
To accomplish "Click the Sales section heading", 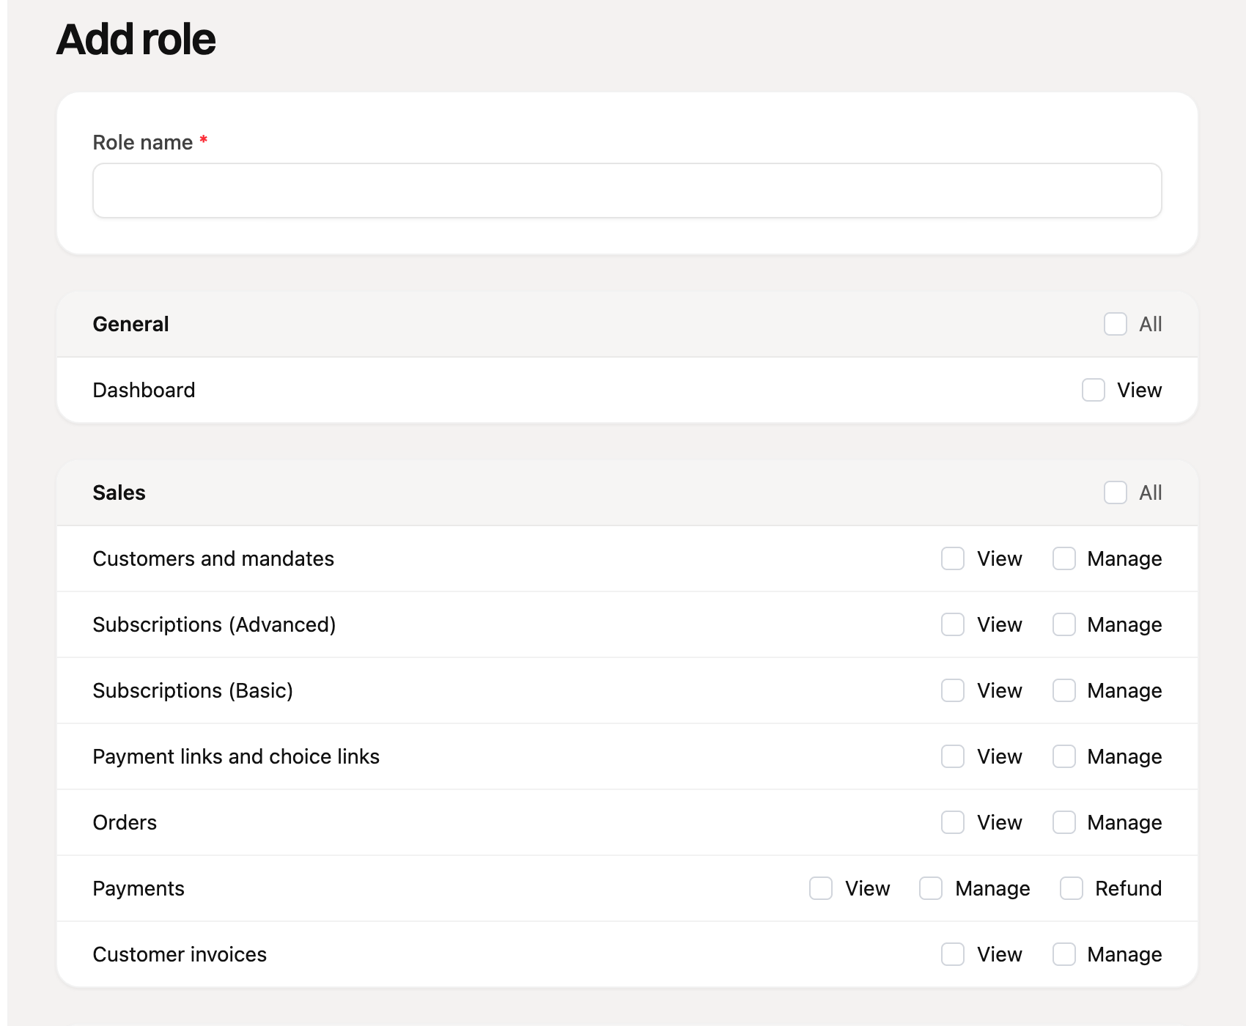I will point(119,492).
